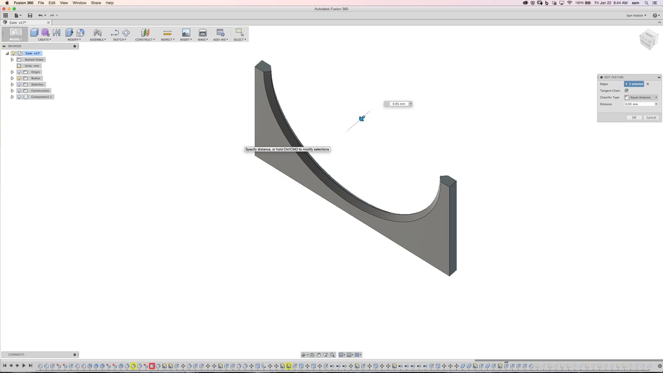Open the Construct plane tool icon

pos(145,33)
